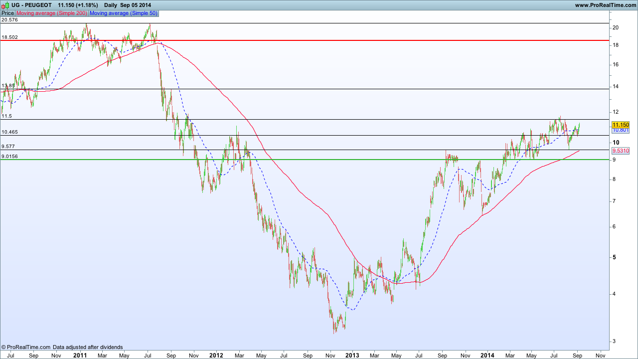Click the 7 tick on the price axis
This screenshot has height=359, width=638.
tap(614, 201)
